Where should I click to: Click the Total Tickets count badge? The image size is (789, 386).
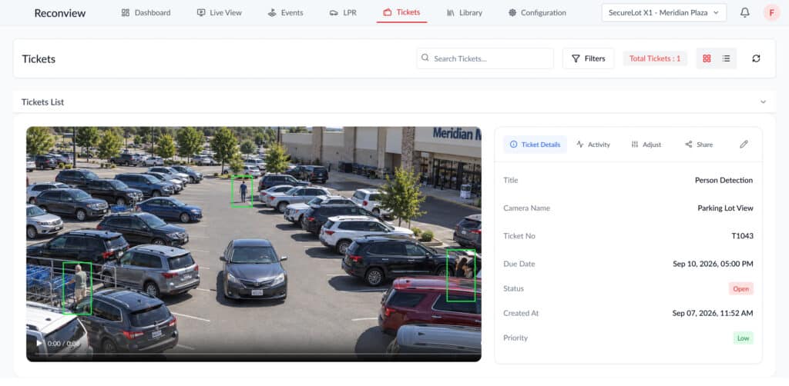pos(655,58)
